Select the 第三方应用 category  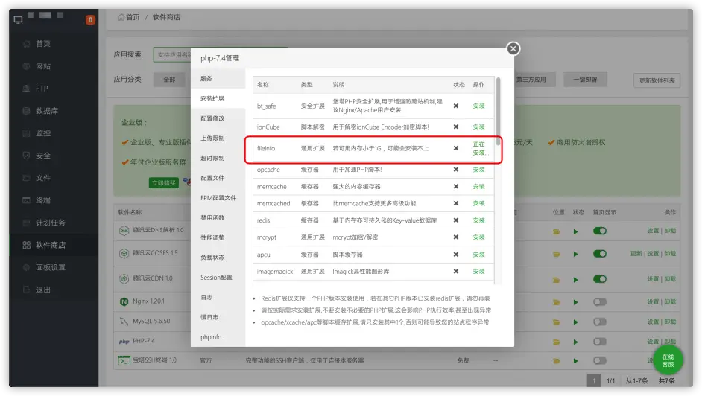[531, 80]
